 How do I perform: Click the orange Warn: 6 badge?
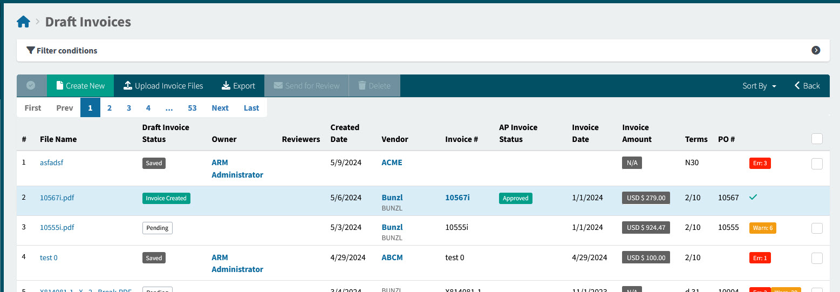tap(762, 228)
